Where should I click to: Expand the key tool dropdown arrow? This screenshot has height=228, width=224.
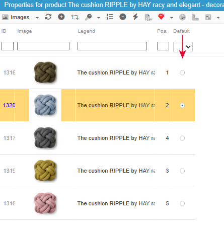point(99,18)
